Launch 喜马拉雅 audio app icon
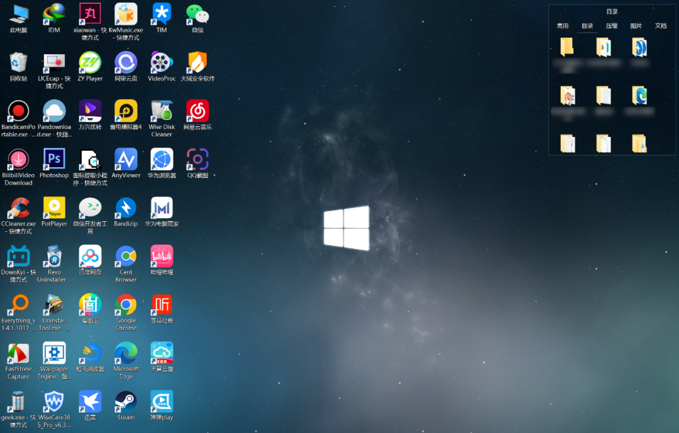This screenshot has height=433, width=679. click(162, 305)
